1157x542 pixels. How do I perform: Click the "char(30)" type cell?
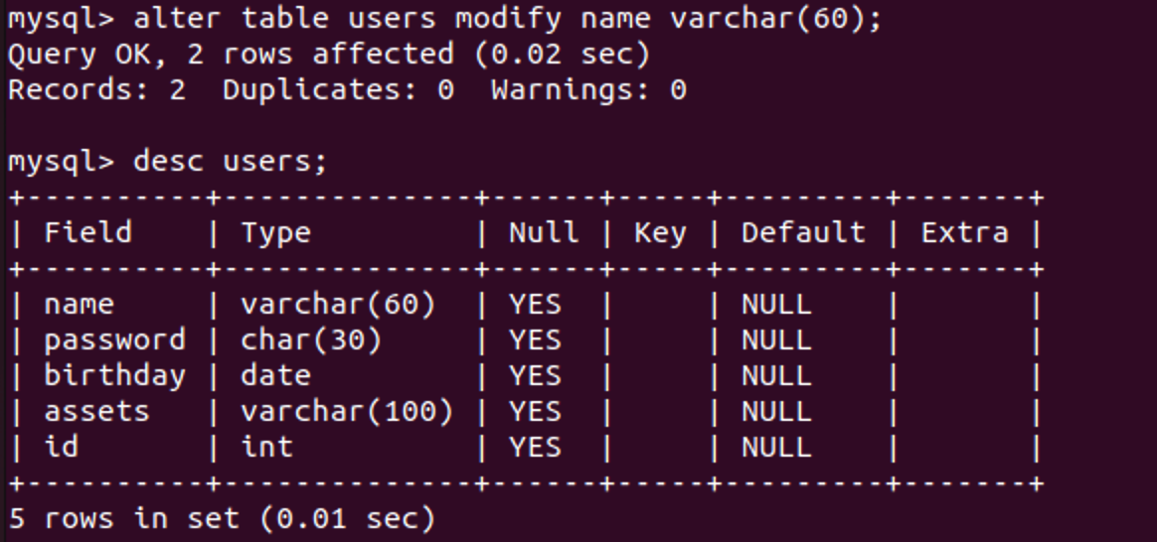(x=311, y=340)
